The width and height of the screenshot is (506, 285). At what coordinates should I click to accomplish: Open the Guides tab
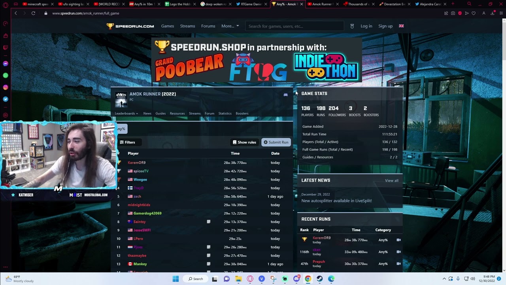[160, 113]
